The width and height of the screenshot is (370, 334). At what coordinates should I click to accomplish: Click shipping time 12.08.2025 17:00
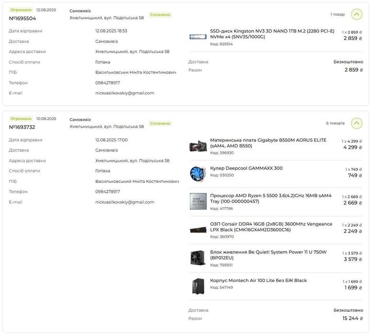(x=111, y=140)
